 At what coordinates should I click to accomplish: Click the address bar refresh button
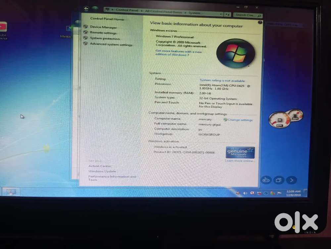click(x=227, y=14)
